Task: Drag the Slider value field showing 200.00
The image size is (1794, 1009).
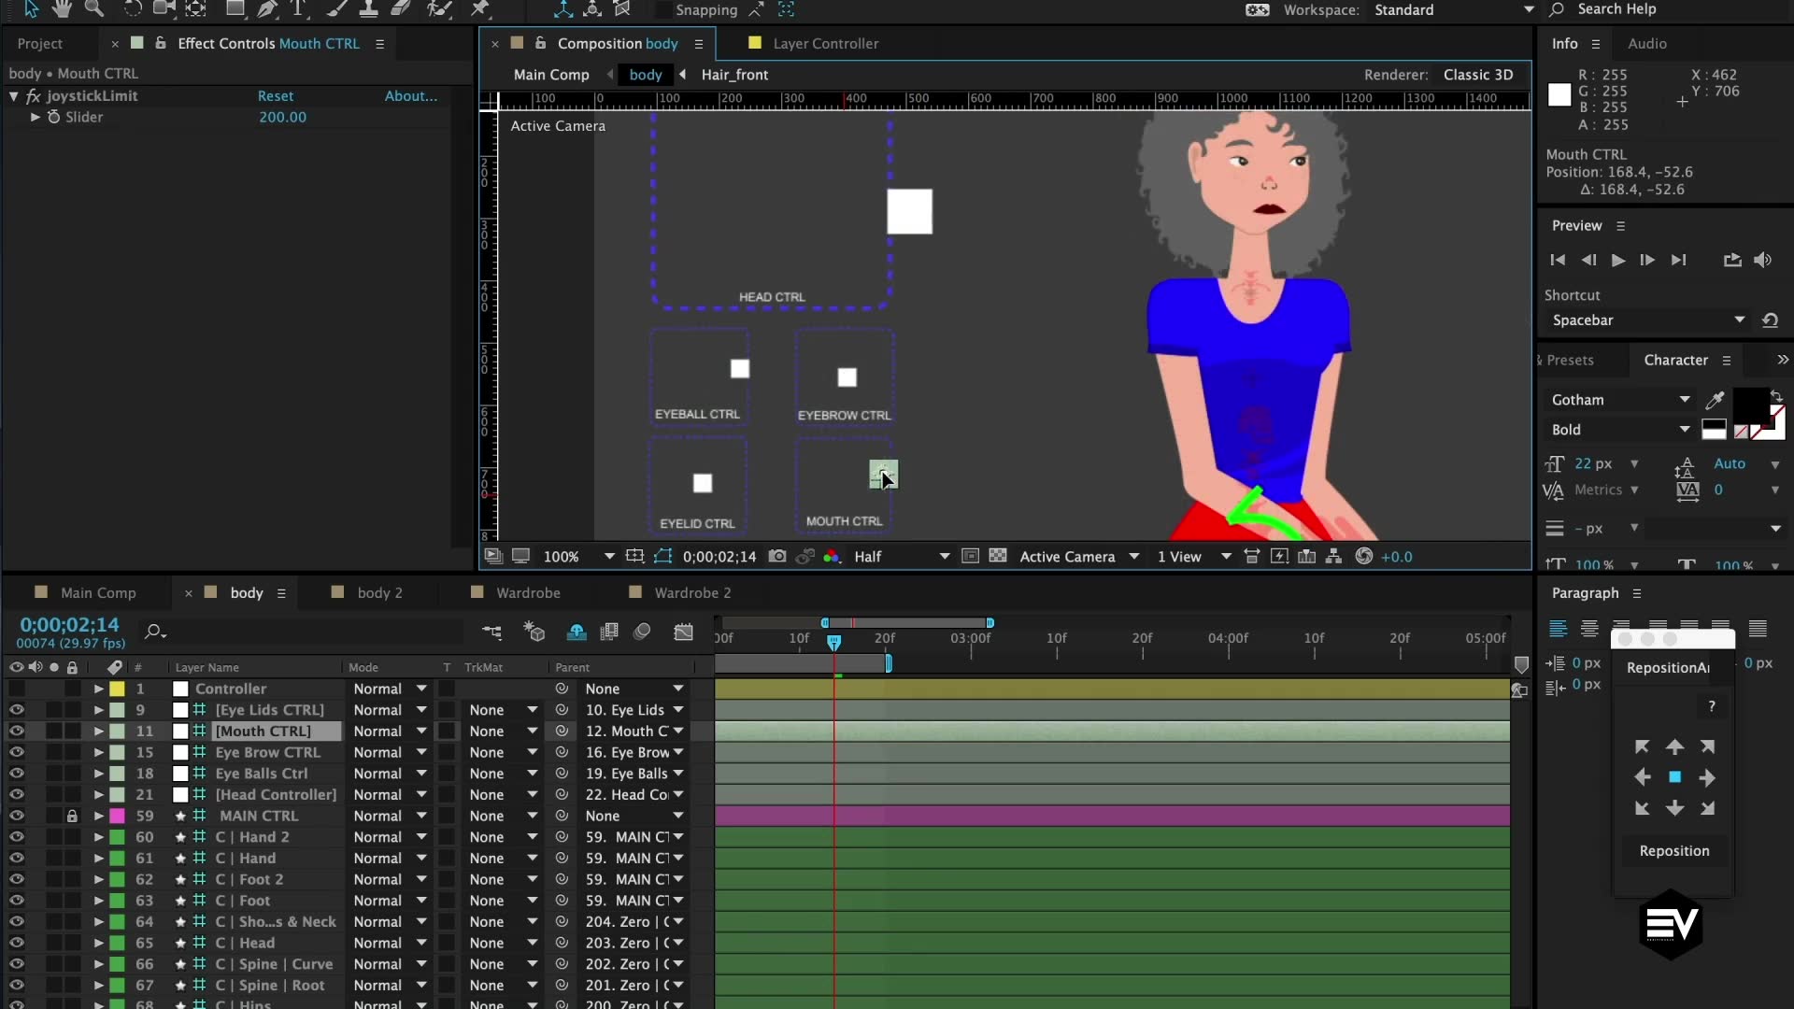Action: (x=281, y=117)
